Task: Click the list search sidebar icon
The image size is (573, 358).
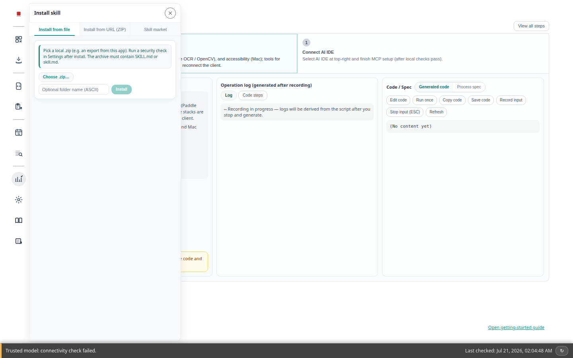Action: [x=19, y=154]
